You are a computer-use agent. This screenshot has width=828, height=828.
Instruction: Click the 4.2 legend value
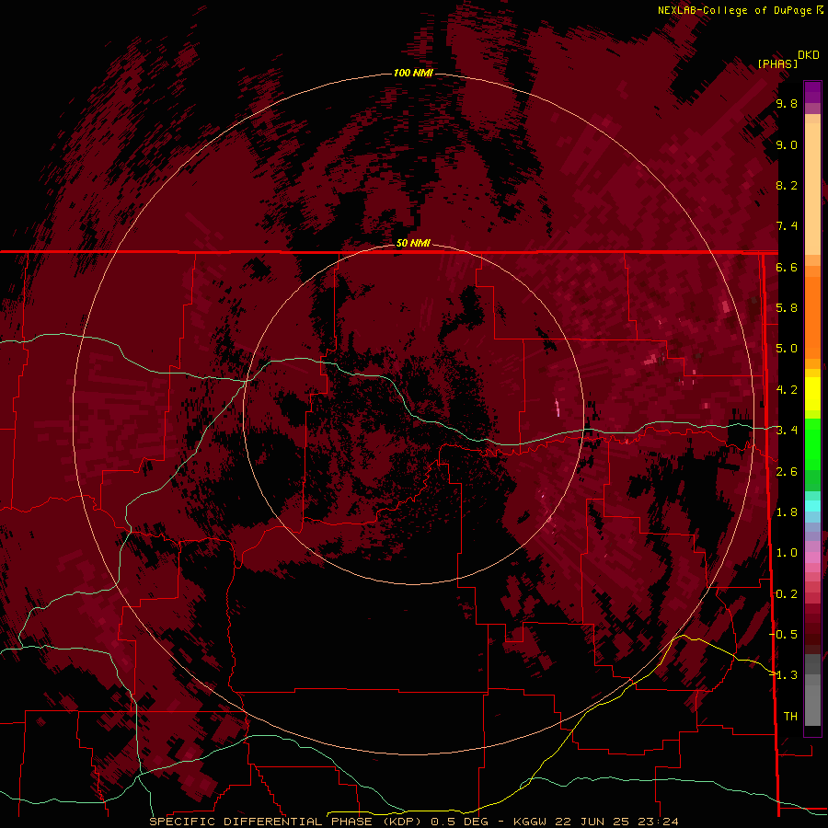click(787, 390)
